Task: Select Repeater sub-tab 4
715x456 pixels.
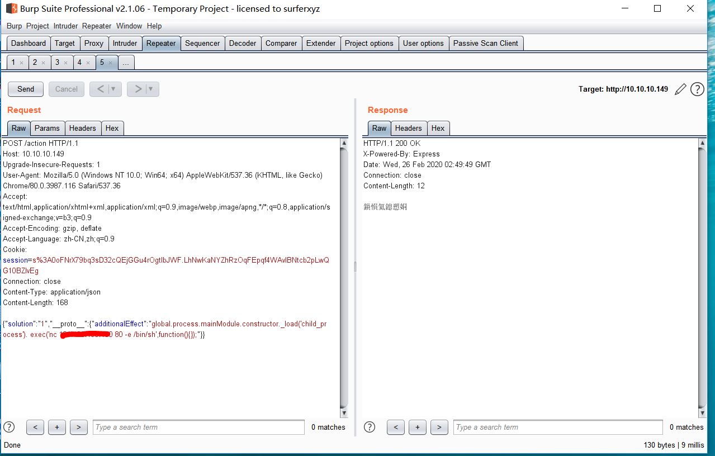Action: pyautogui.click(x=79, y=63)
